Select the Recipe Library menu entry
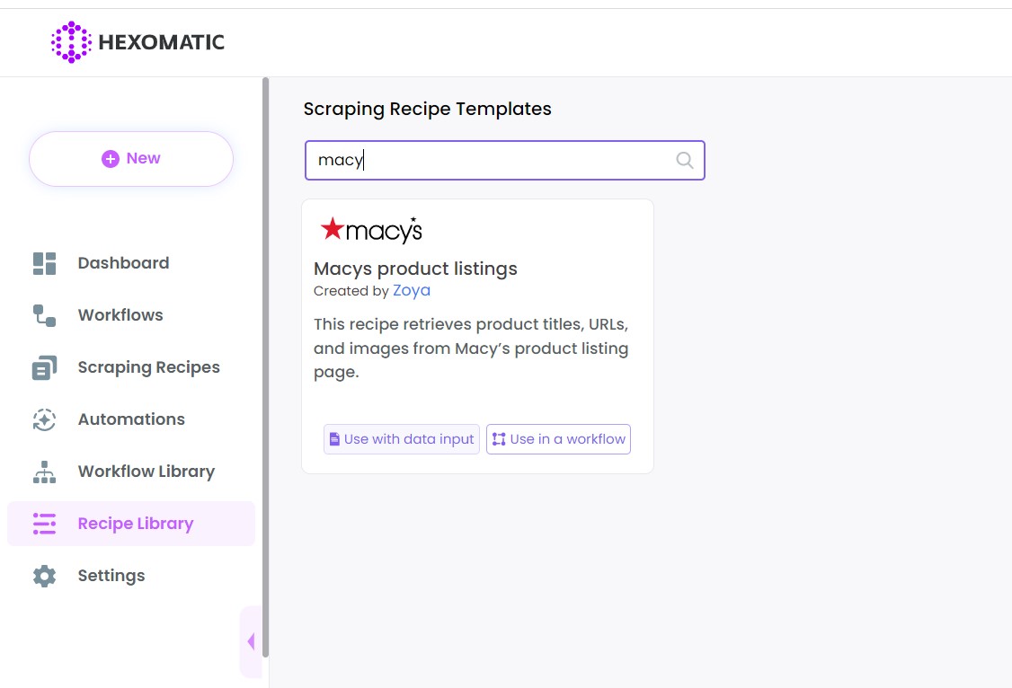Viewport: 1012px width, 688px height. click(x=135, y=523)
